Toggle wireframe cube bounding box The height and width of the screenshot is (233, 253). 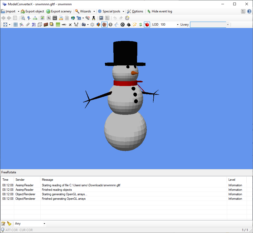click(40, 25)
